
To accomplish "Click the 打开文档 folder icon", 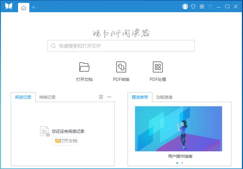I will pyautogui.click(x=84, y=67).
